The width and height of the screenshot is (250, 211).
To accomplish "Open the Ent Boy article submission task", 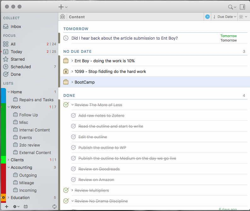I will coord(124,38).
